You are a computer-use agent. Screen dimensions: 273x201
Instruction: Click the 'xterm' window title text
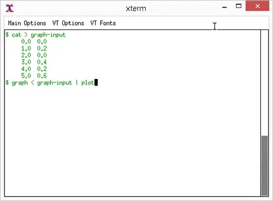pos(136,9)
